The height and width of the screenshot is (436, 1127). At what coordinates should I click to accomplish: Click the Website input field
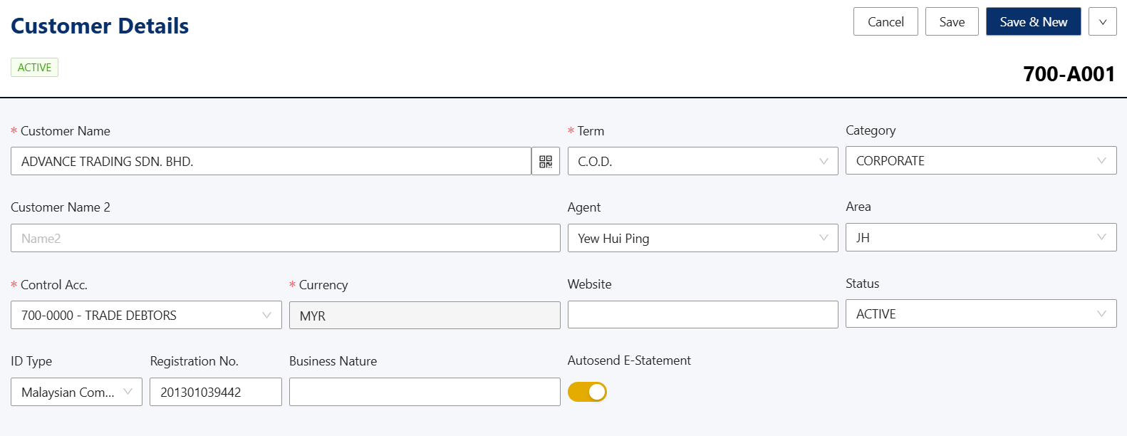[702, 315]
